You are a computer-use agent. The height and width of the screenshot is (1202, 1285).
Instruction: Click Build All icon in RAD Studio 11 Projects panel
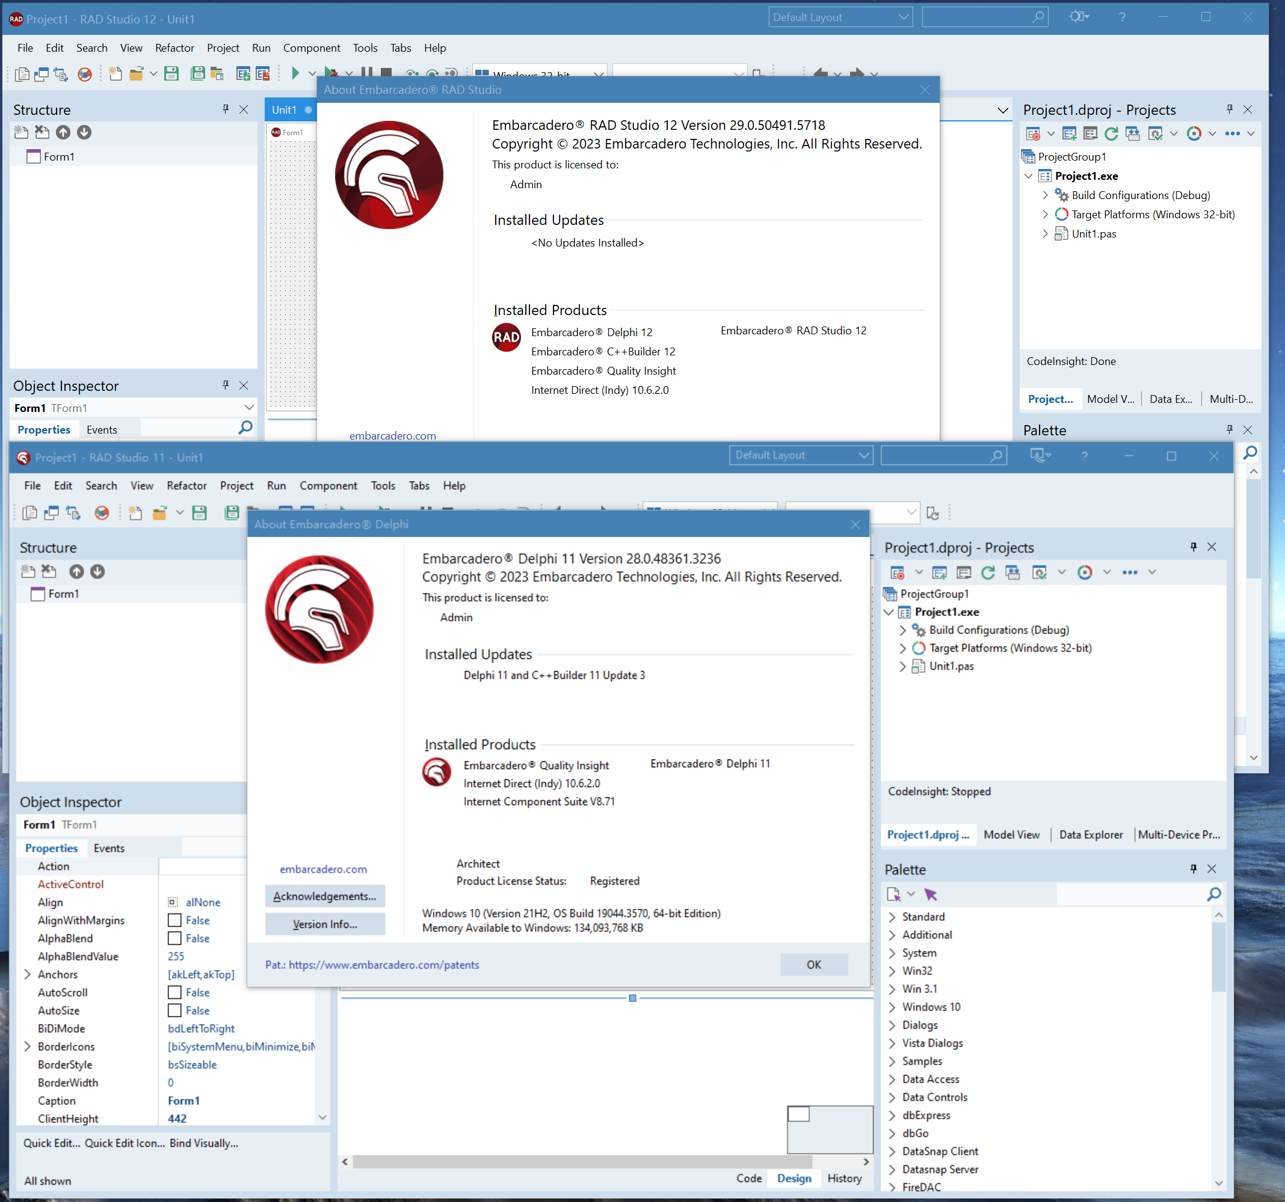pos(1012,572)
